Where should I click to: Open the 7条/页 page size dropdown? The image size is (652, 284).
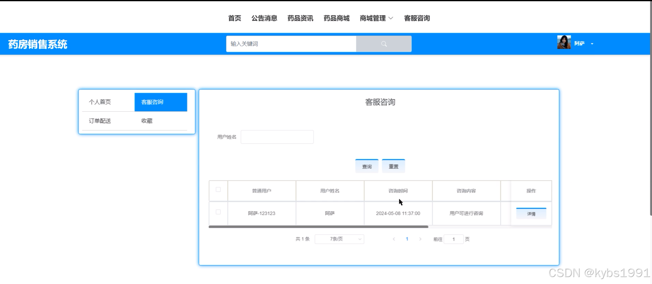pos(339,239)
